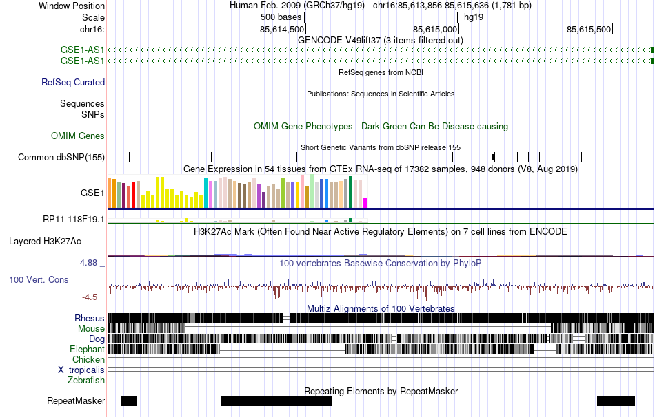Open OMIM Gene Phenotypes track title
Screen dimensions: 655x417
click(x=381, y=126)
